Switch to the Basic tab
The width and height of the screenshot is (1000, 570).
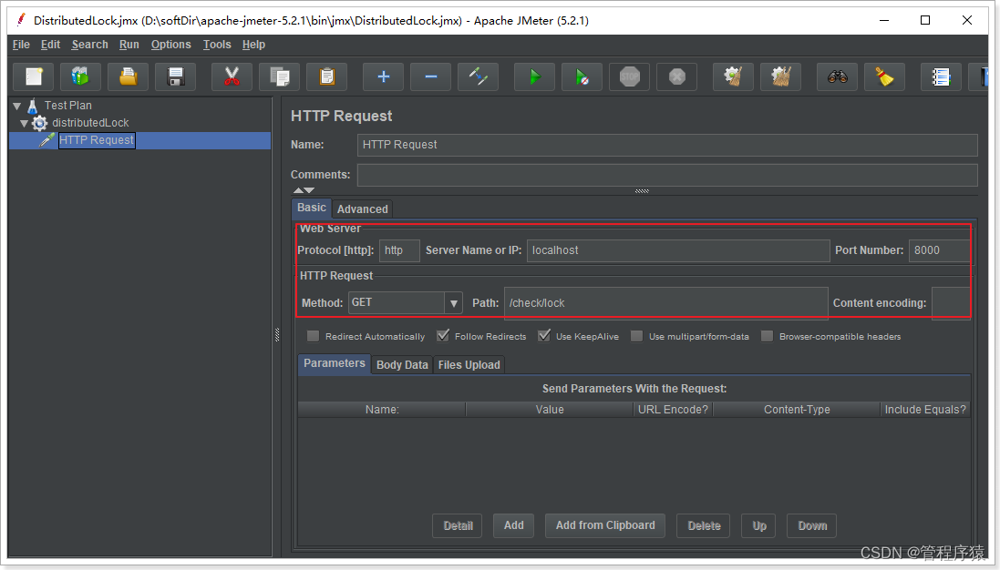(x=311, y=208)
